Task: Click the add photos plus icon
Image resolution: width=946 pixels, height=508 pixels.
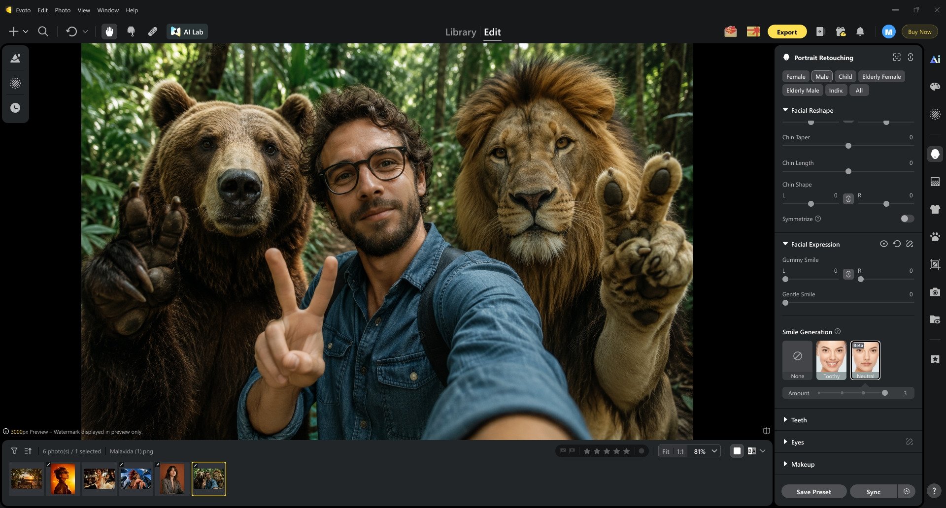Action: pyautogui.click(x=14, y=32)
